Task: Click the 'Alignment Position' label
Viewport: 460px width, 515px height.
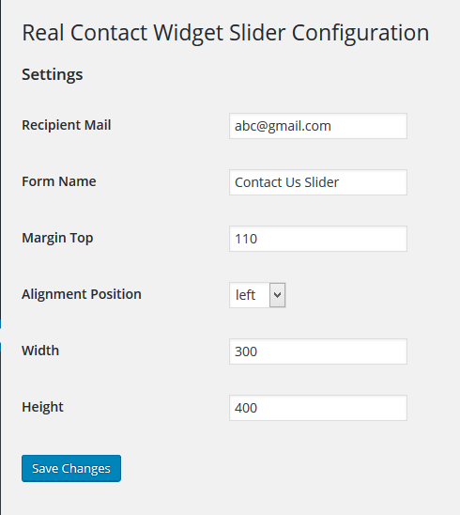Action: [82, 294]
